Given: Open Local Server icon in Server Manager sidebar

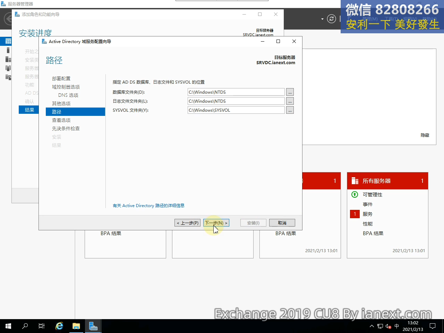Looking at the screenshot, I should click(8, 50).
